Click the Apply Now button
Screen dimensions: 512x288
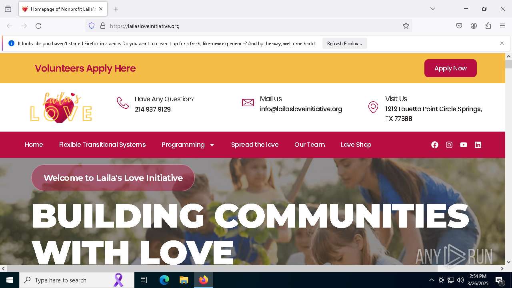[x=450, y=68]
